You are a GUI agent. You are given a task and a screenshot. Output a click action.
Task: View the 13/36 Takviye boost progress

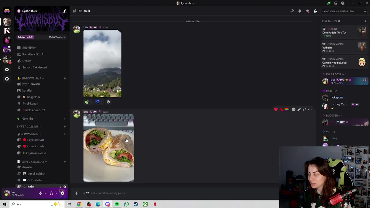coord(57,37)
